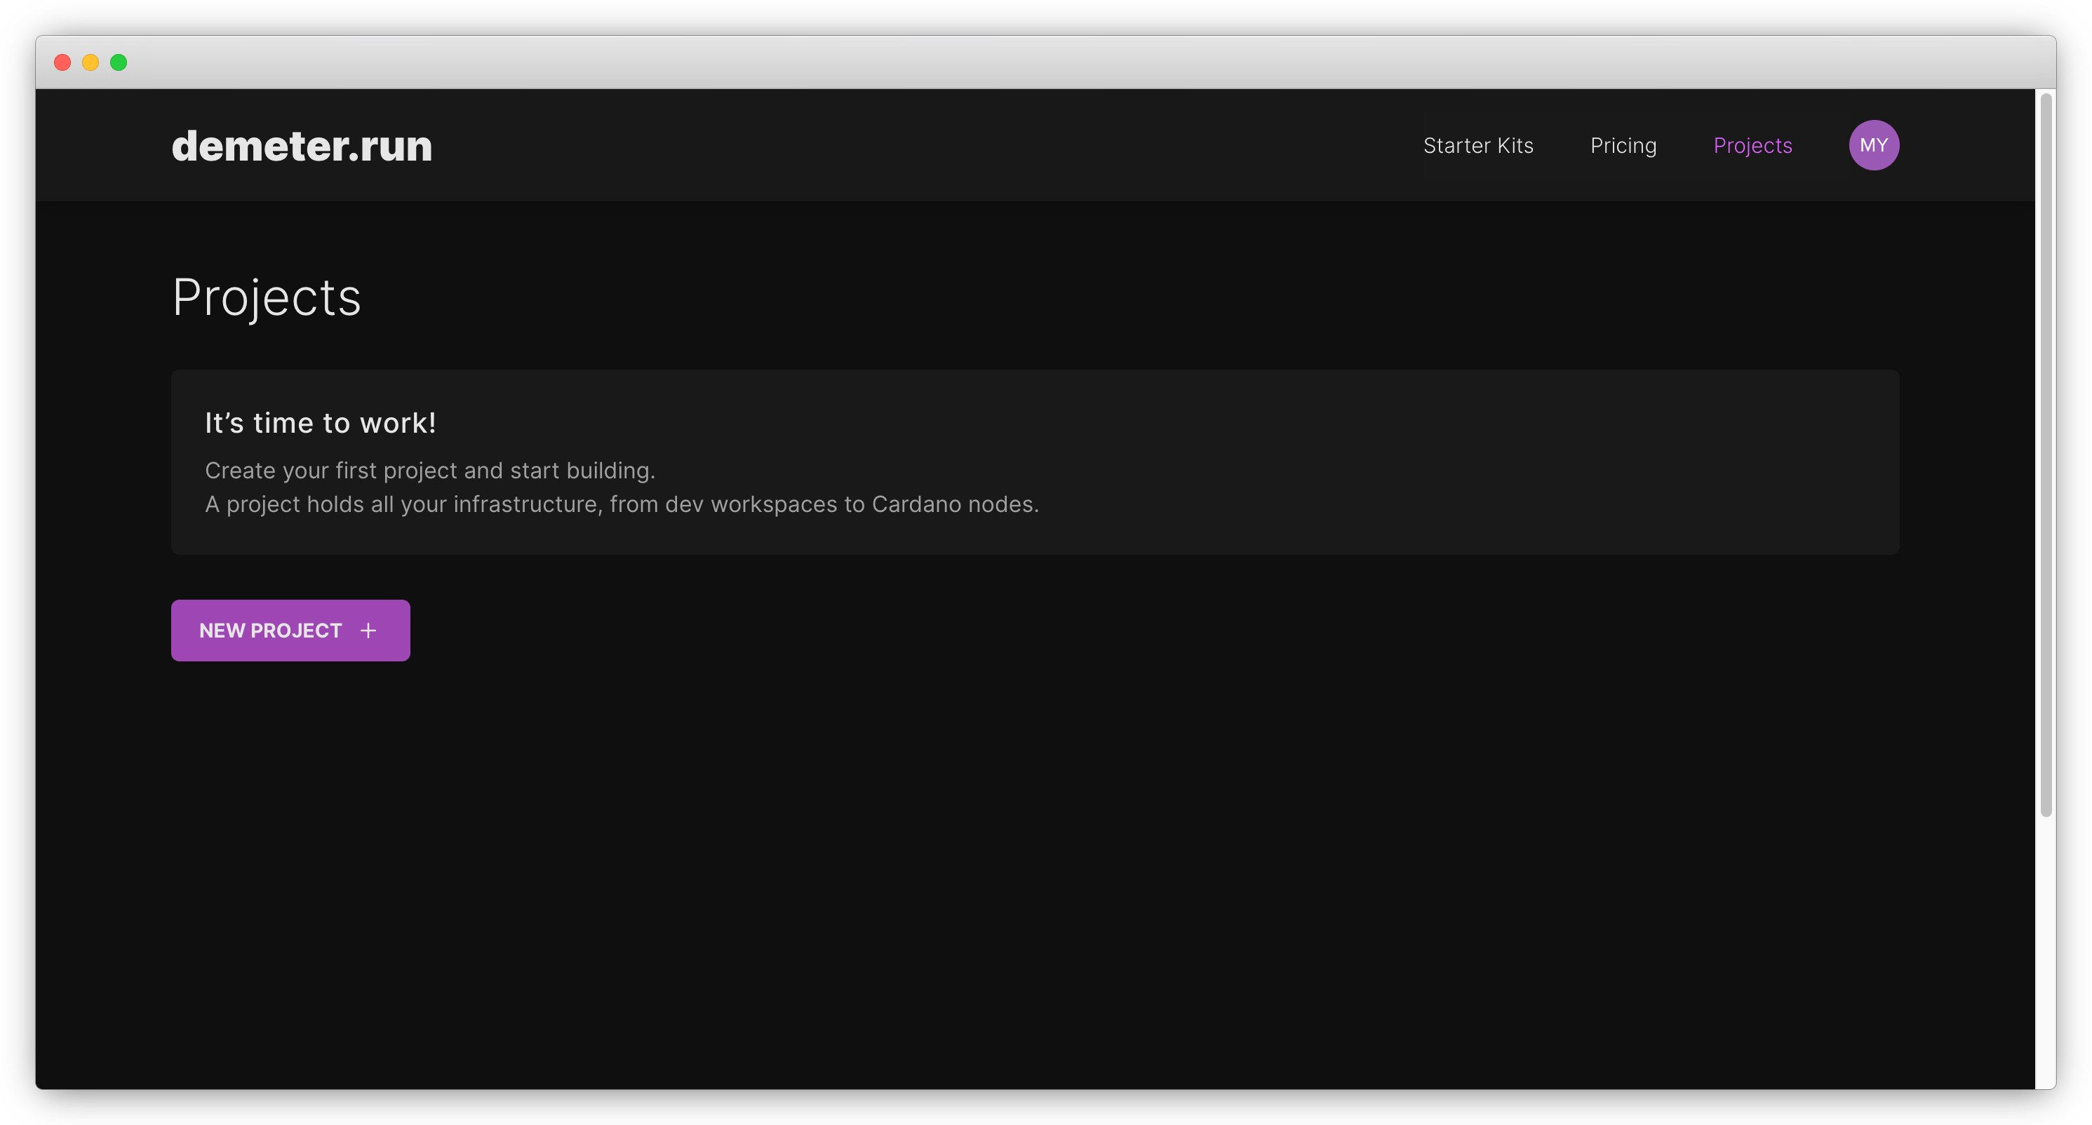
Task: Click the yellow minimize window button
Action: tap(91, 62)
